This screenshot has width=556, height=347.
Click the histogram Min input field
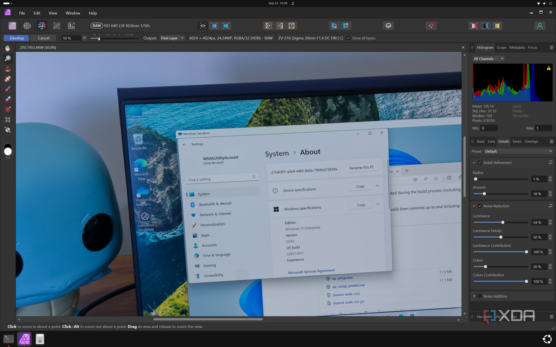(489, 128)
